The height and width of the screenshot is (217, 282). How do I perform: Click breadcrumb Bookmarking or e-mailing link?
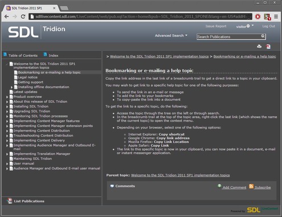click(x=244, y=57)
